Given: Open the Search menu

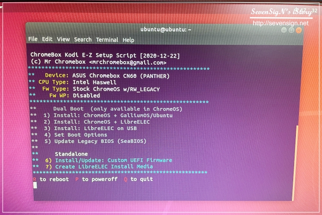Looking at the screenshot, I should [83, 39].
